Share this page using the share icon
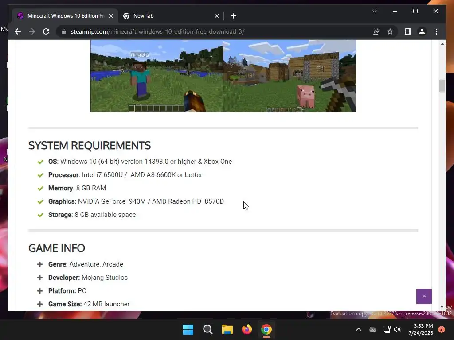The height and width of the screenshot is (340, 454). tap(376, 31)
